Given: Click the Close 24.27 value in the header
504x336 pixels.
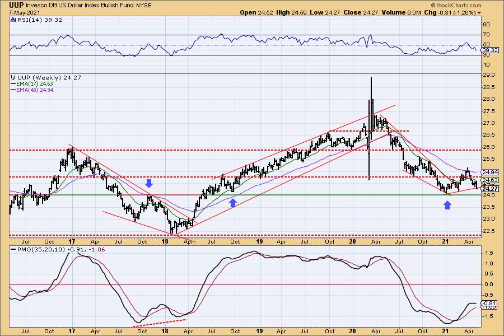Looking at the screenshot, I should click(x=361, y=12).
